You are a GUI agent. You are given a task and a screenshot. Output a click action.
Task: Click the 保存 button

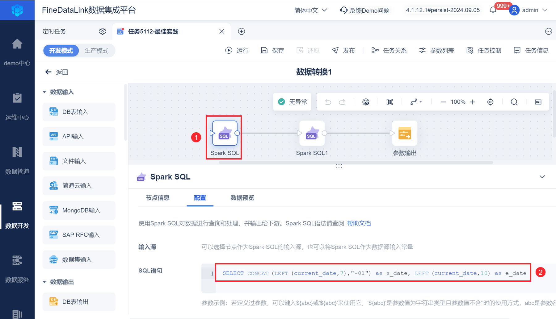click(x=272, y=51)
